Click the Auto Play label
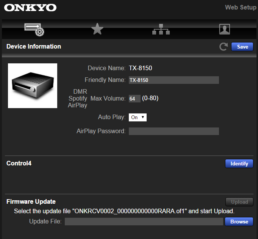Screen dimensions: 258x239 pos(112,117)
